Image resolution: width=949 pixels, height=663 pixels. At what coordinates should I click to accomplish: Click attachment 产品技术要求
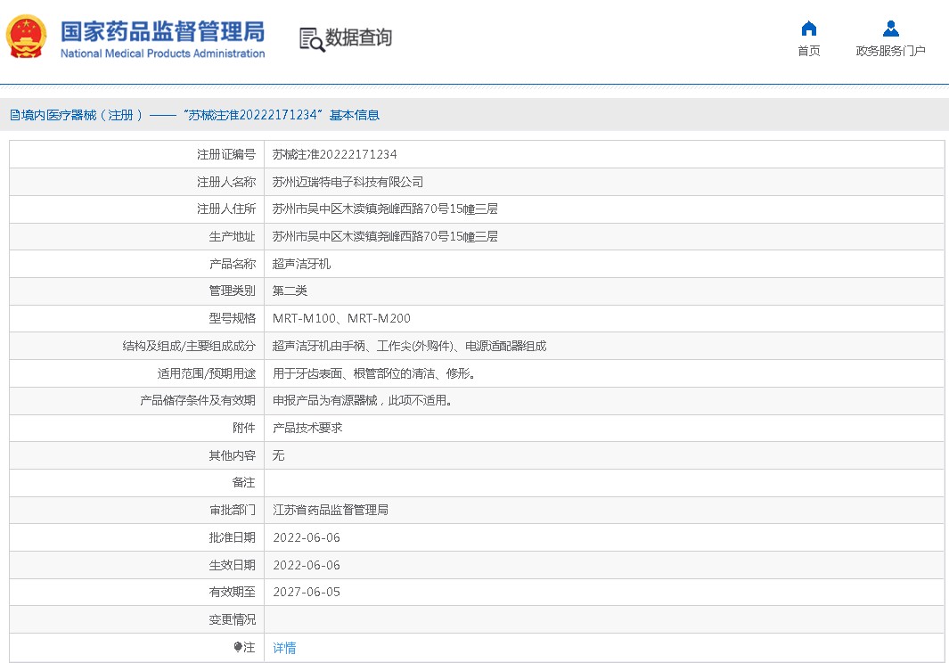point(307,428)
